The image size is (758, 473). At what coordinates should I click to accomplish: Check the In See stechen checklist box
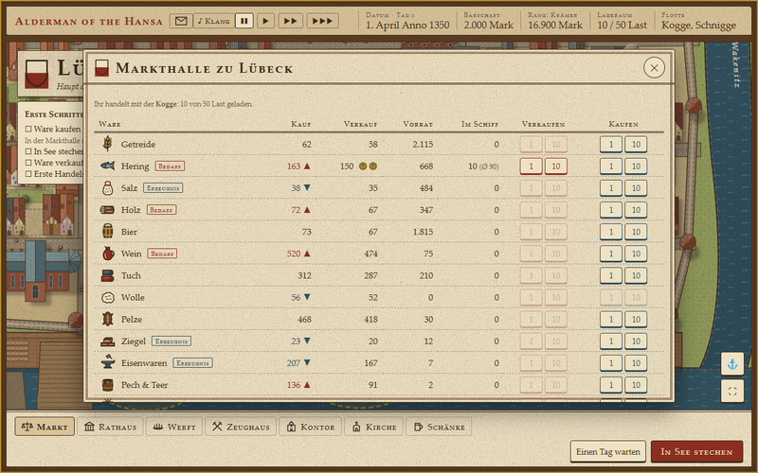[x=28, y=151]
